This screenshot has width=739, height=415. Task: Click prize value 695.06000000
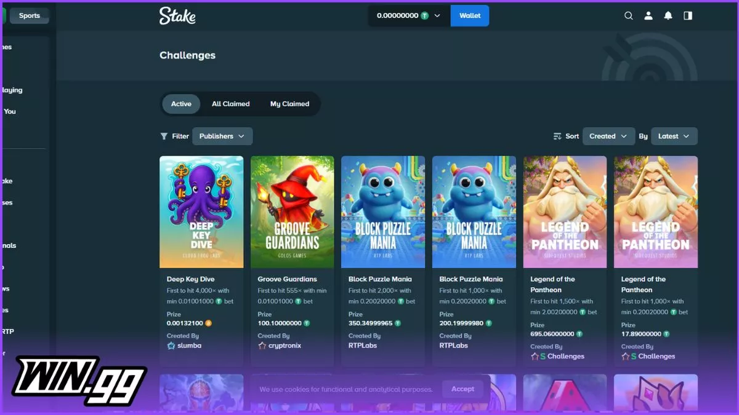click(x=552, y=334)
